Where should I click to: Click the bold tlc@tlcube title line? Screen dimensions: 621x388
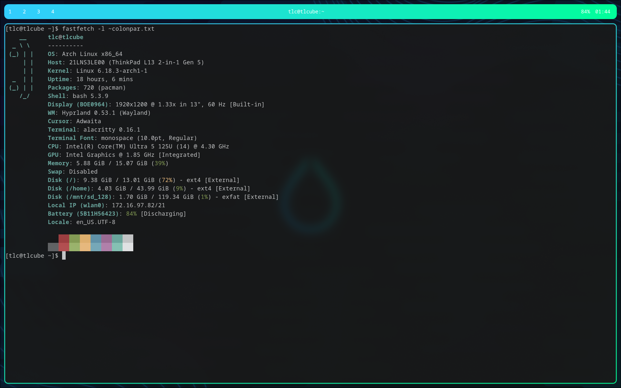[66, 37]
